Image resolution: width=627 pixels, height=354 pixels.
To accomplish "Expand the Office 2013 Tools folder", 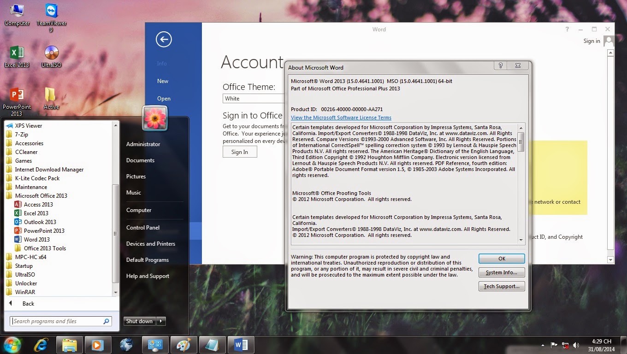I will pyautogui.click(x=45, y=248).
